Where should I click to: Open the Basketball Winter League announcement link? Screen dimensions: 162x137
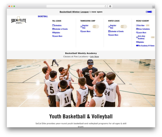pos(74,12)
